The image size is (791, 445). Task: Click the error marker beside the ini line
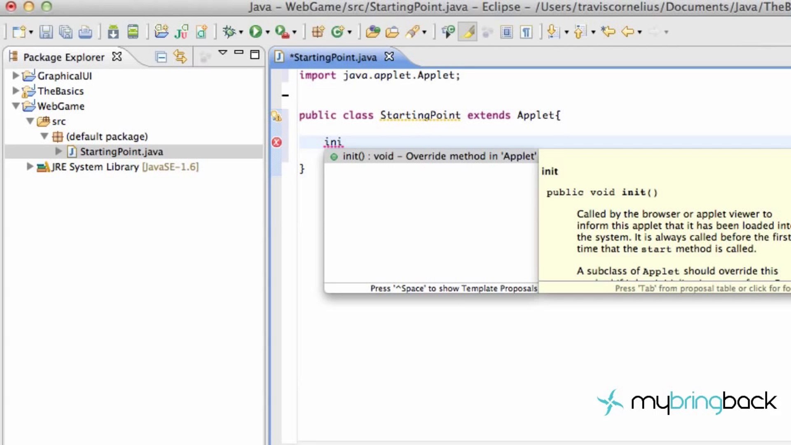[x=277, y=143]
